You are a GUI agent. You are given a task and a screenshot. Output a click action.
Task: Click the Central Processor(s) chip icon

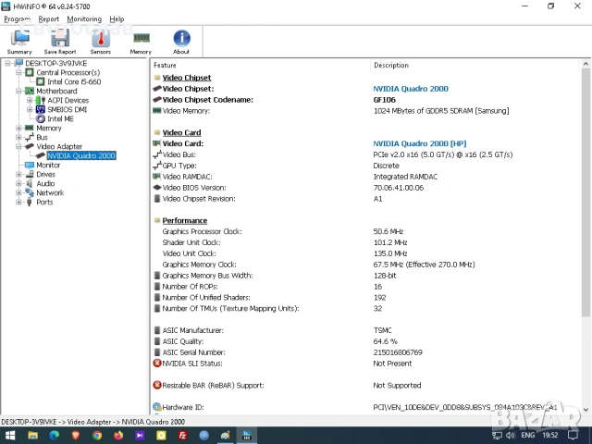point(30,72)
